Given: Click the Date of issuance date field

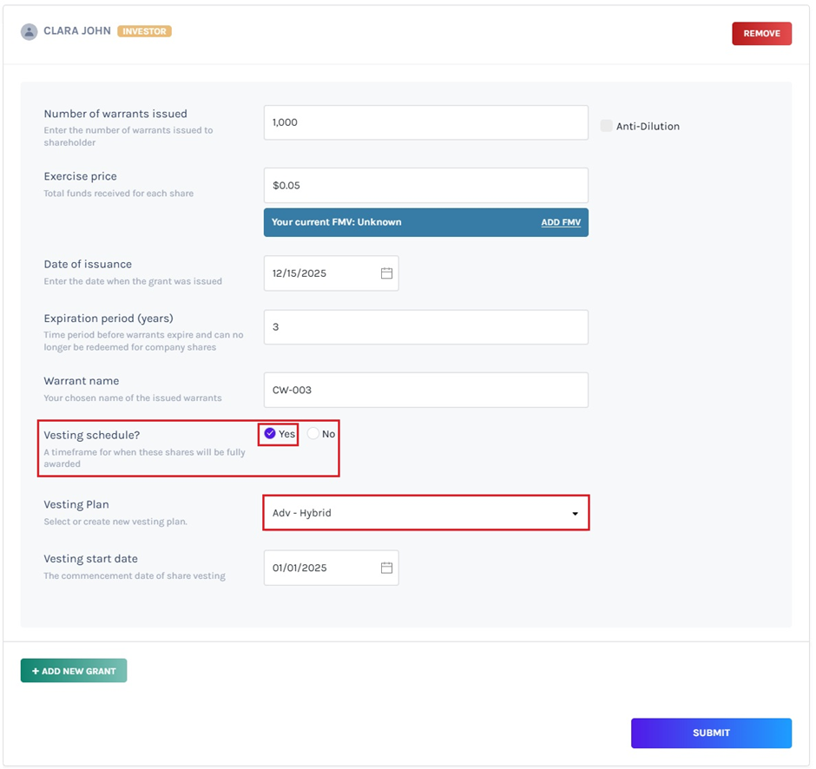Looking at the screenshot, I should tap(321, 273).
